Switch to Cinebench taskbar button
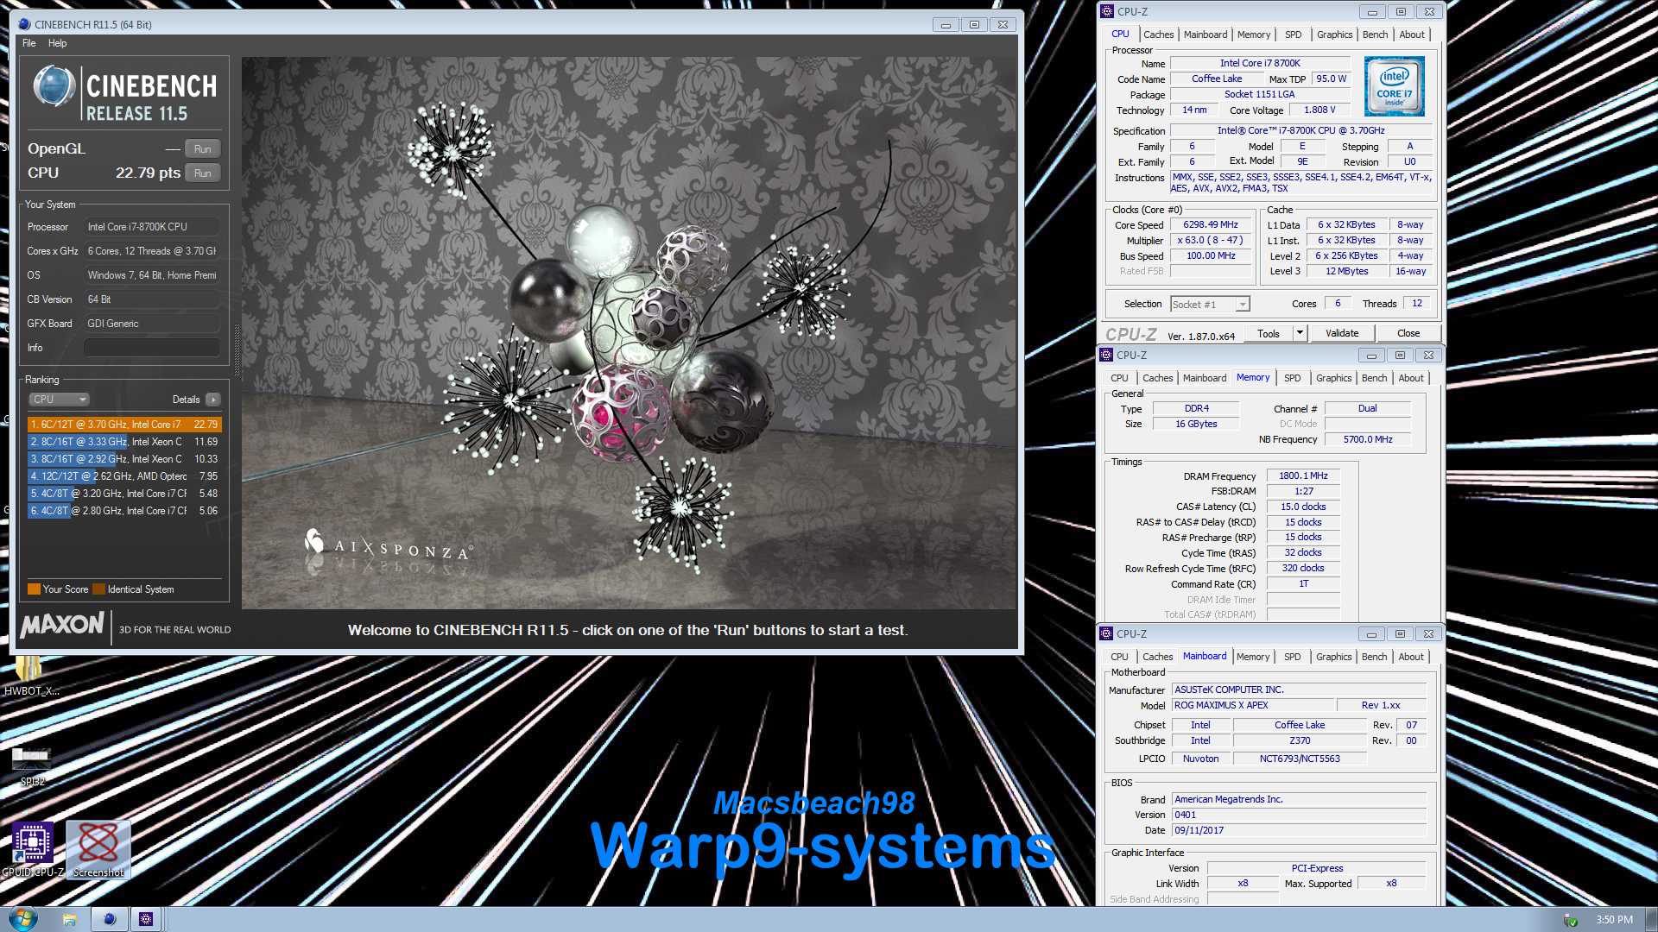Screen dimensions: 1658x932 coord(110,919)
